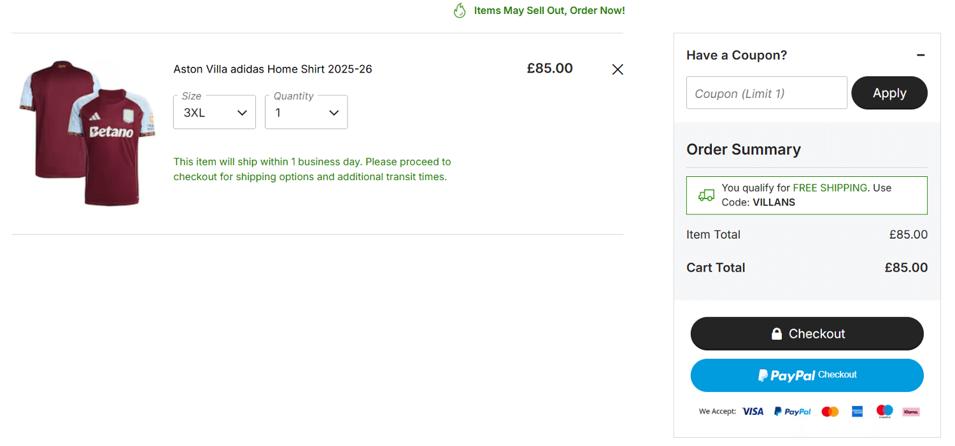Remove the Aston Villa shirt from cart
Screen dimensions: 955x446
click(x=617, y=69)
